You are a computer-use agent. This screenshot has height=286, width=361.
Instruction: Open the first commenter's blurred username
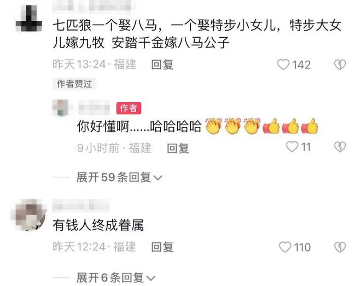pyautogui.click(x=94, y=5)
